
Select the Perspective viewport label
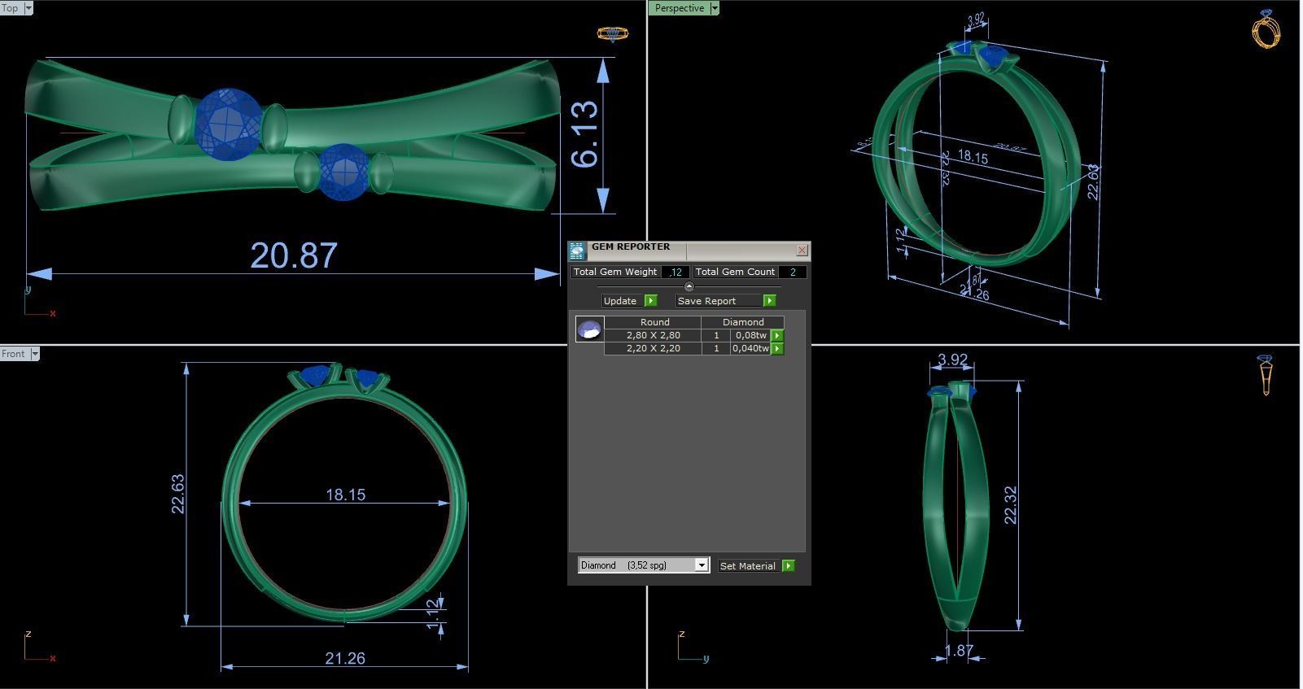coord(680,8)
